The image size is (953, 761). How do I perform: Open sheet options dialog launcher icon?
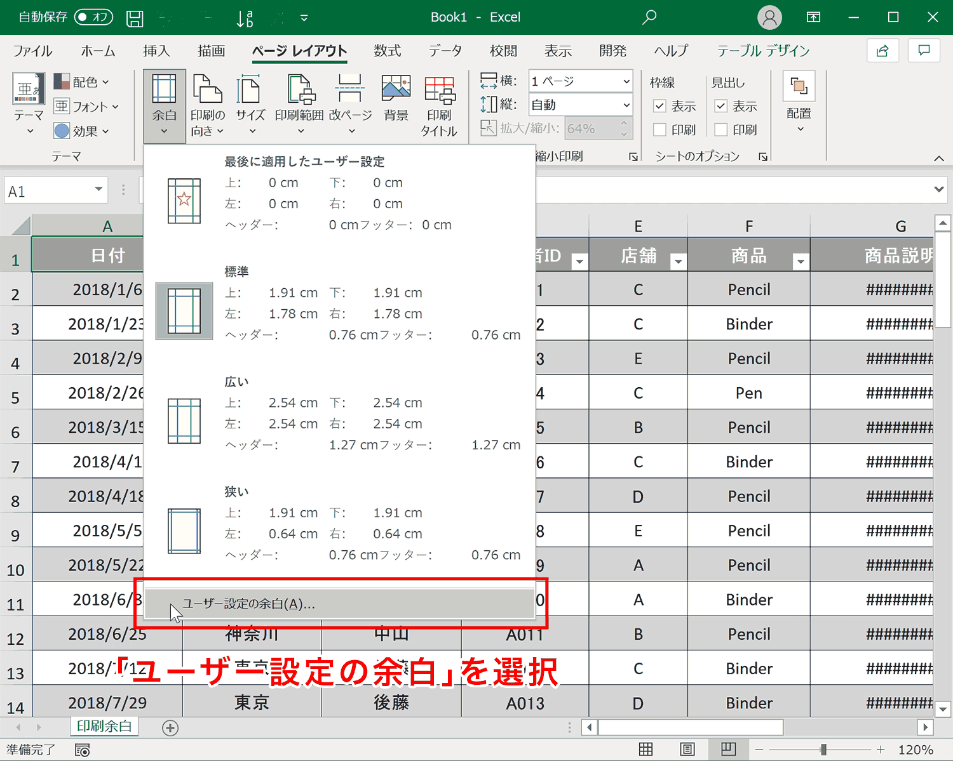(763, 157)
